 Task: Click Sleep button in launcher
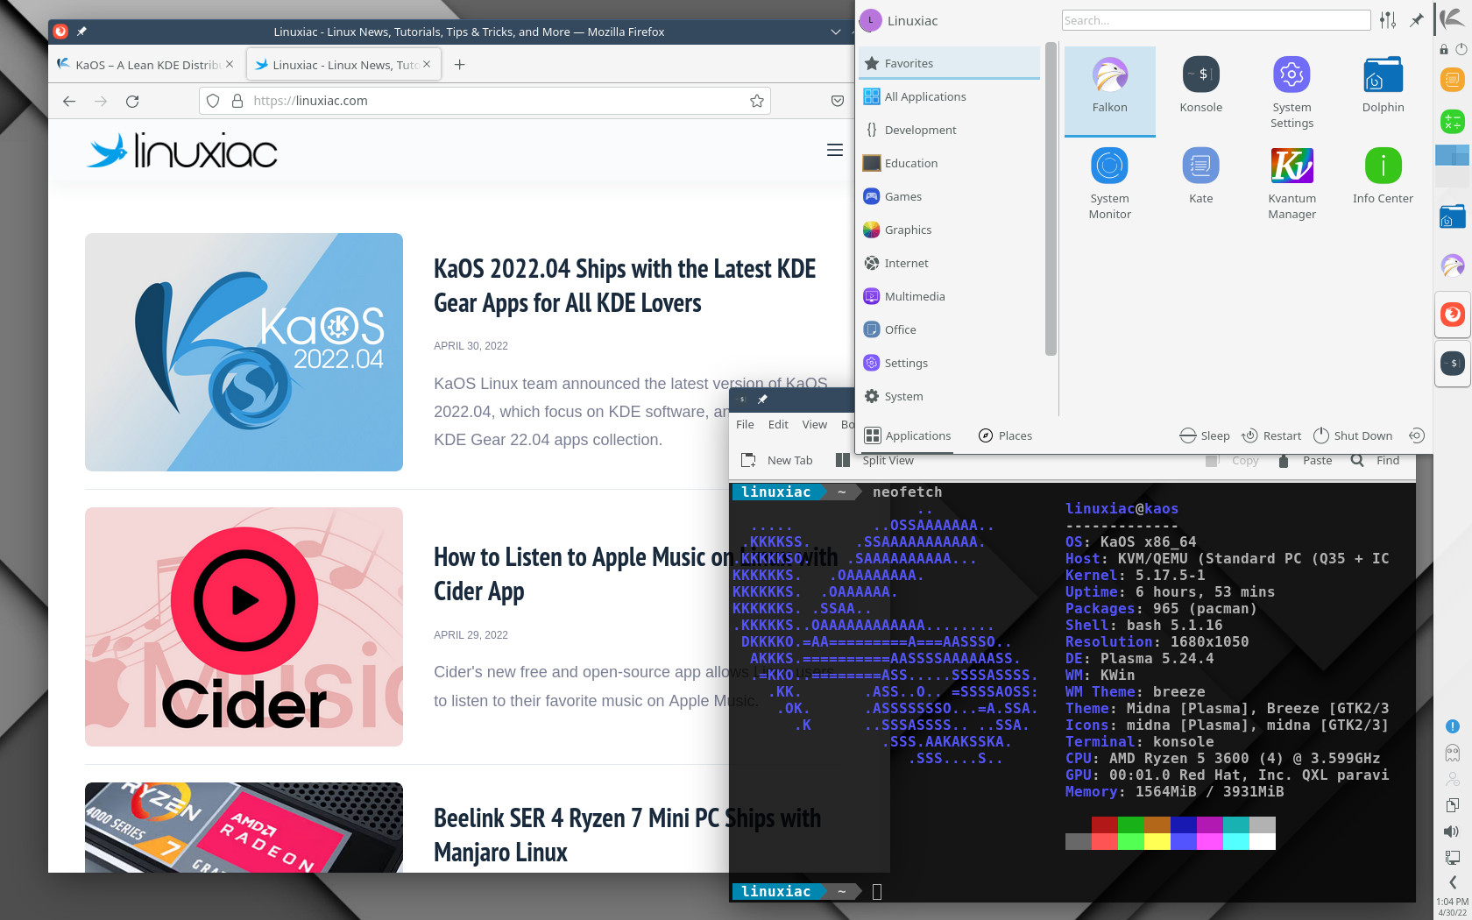click(x=1205, y=435)
